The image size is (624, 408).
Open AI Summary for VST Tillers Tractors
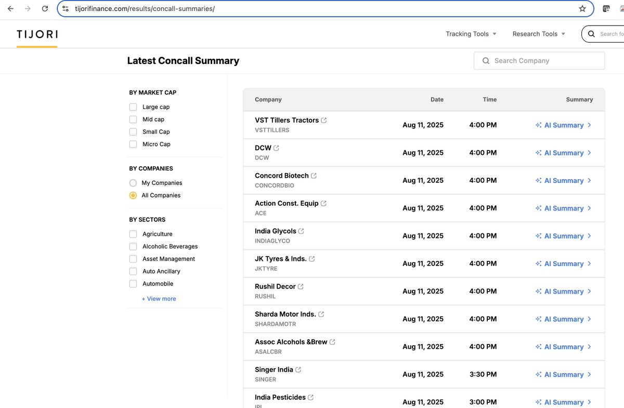coord(564,125)
